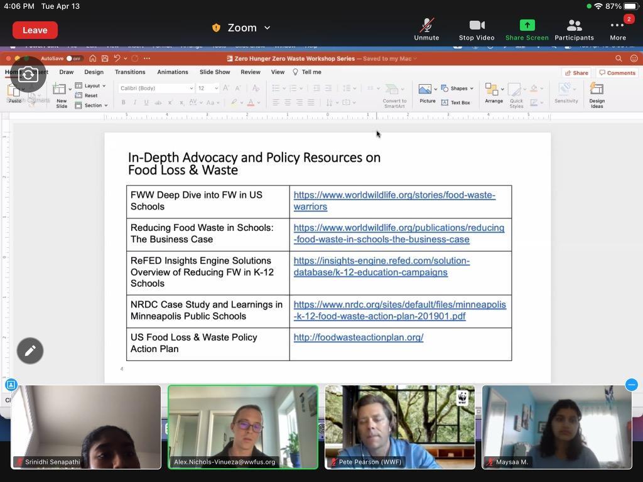The height and width of the screenshot is (482, 643).
Task: Switch camera using the flip camera icon
Action: pos(28,75)
